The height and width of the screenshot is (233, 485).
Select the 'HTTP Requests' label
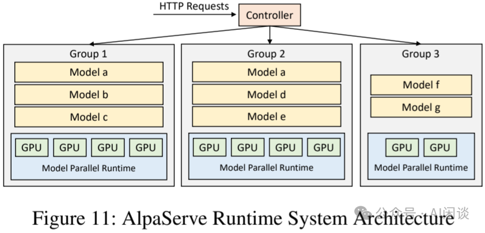tap(194, 6)
